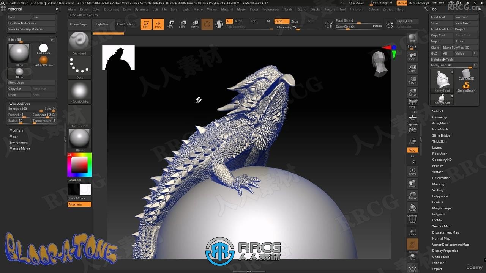This screenshot has height=273, width=486.
Task: Click the Frame mesh icon
Action: tap(412, 171)
